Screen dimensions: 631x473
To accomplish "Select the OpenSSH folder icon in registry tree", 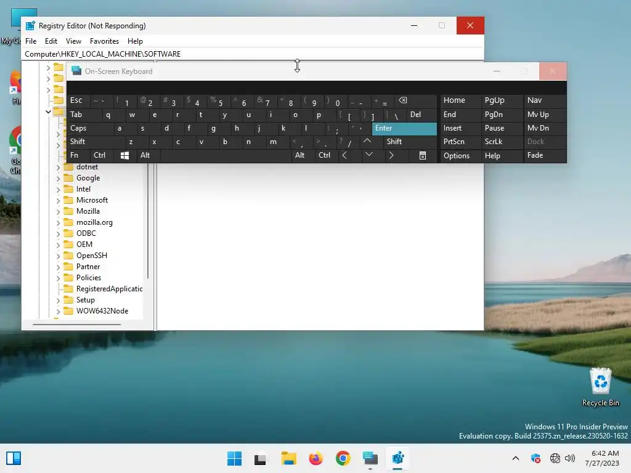I will point(69,256).
